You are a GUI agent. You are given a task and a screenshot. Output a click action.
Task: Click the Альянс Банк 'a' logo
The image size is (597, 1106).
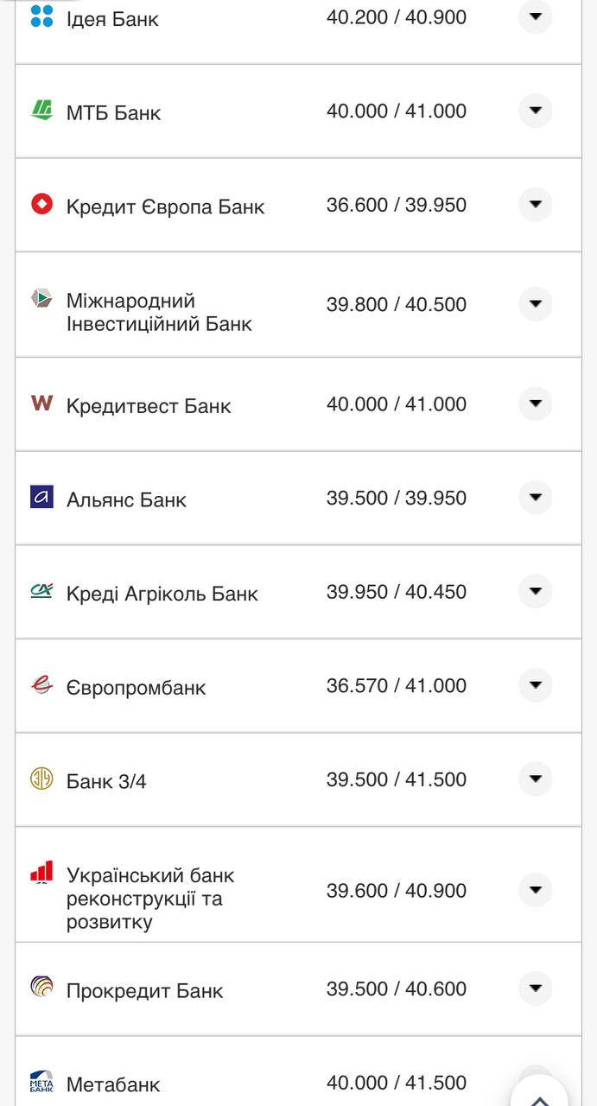(x=41, y=498)
